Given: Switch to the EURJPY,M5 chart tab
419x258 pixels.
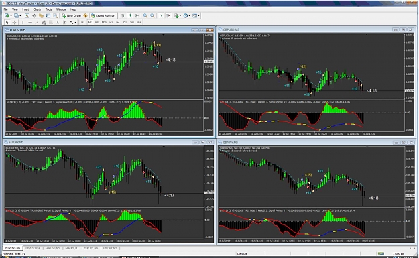Looking at the screenshot, I should (91, 248).
